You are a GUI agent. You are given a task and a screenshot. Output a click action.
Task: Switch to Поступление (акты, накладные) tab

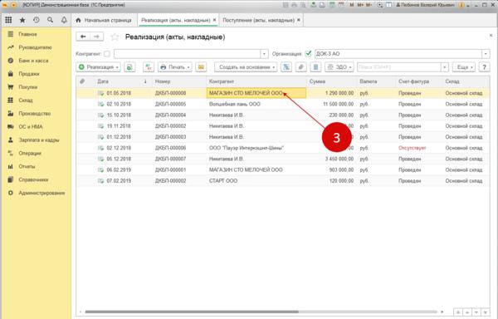pyautogui.click(x=258, y=20)
